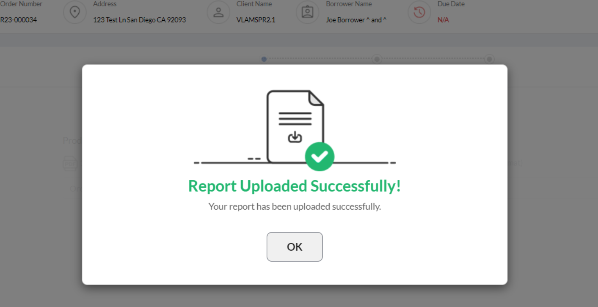Click the 'Report Uploaded Successfully!' heading
The width and height of the screenshot is (598, 307).
(x=295, y=186)
